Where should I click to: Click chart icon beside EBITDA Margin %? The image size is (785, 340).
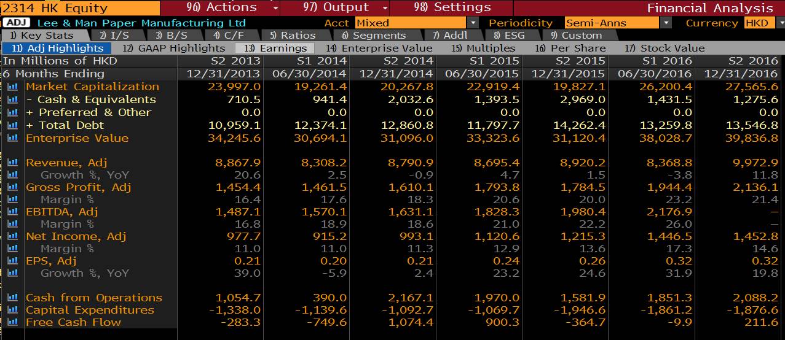tap(12, 224)
